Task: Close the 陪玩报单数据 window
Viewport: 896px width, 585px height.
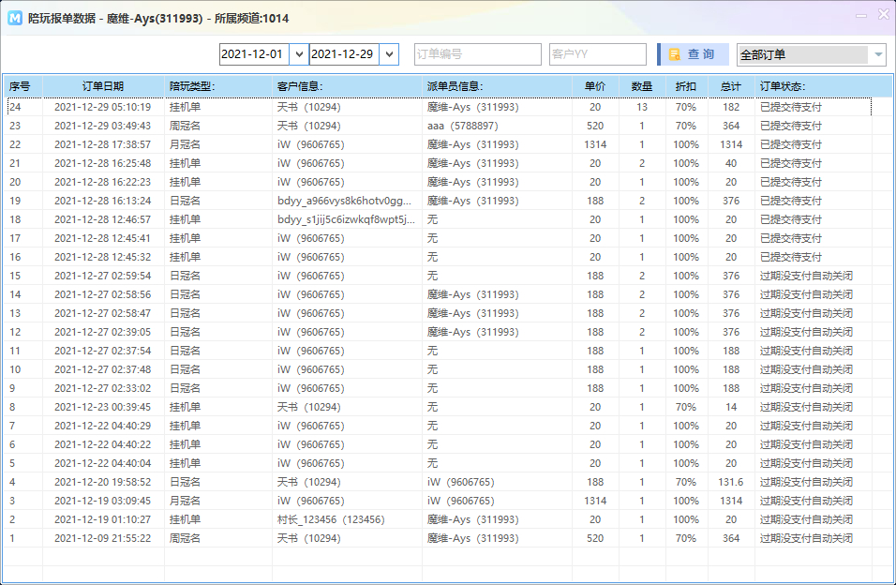Action: tap(884, 15)
